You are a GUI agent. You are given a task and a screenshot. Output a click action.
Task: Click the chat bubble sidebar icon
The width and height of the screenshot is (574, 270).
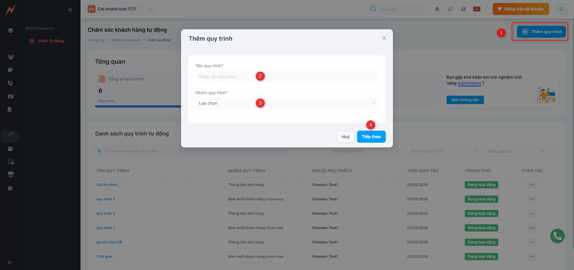(x=10, y=70)
